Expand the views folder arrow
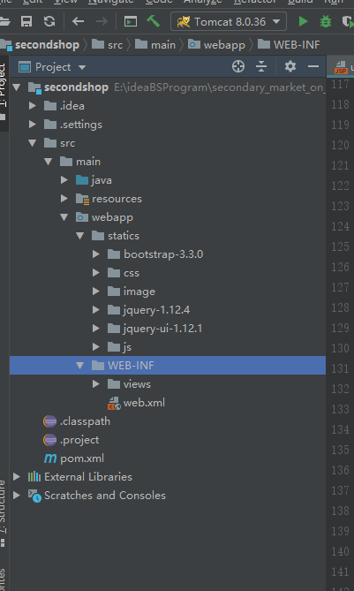This screenshot has width=354, height=591. pos(96,384)
